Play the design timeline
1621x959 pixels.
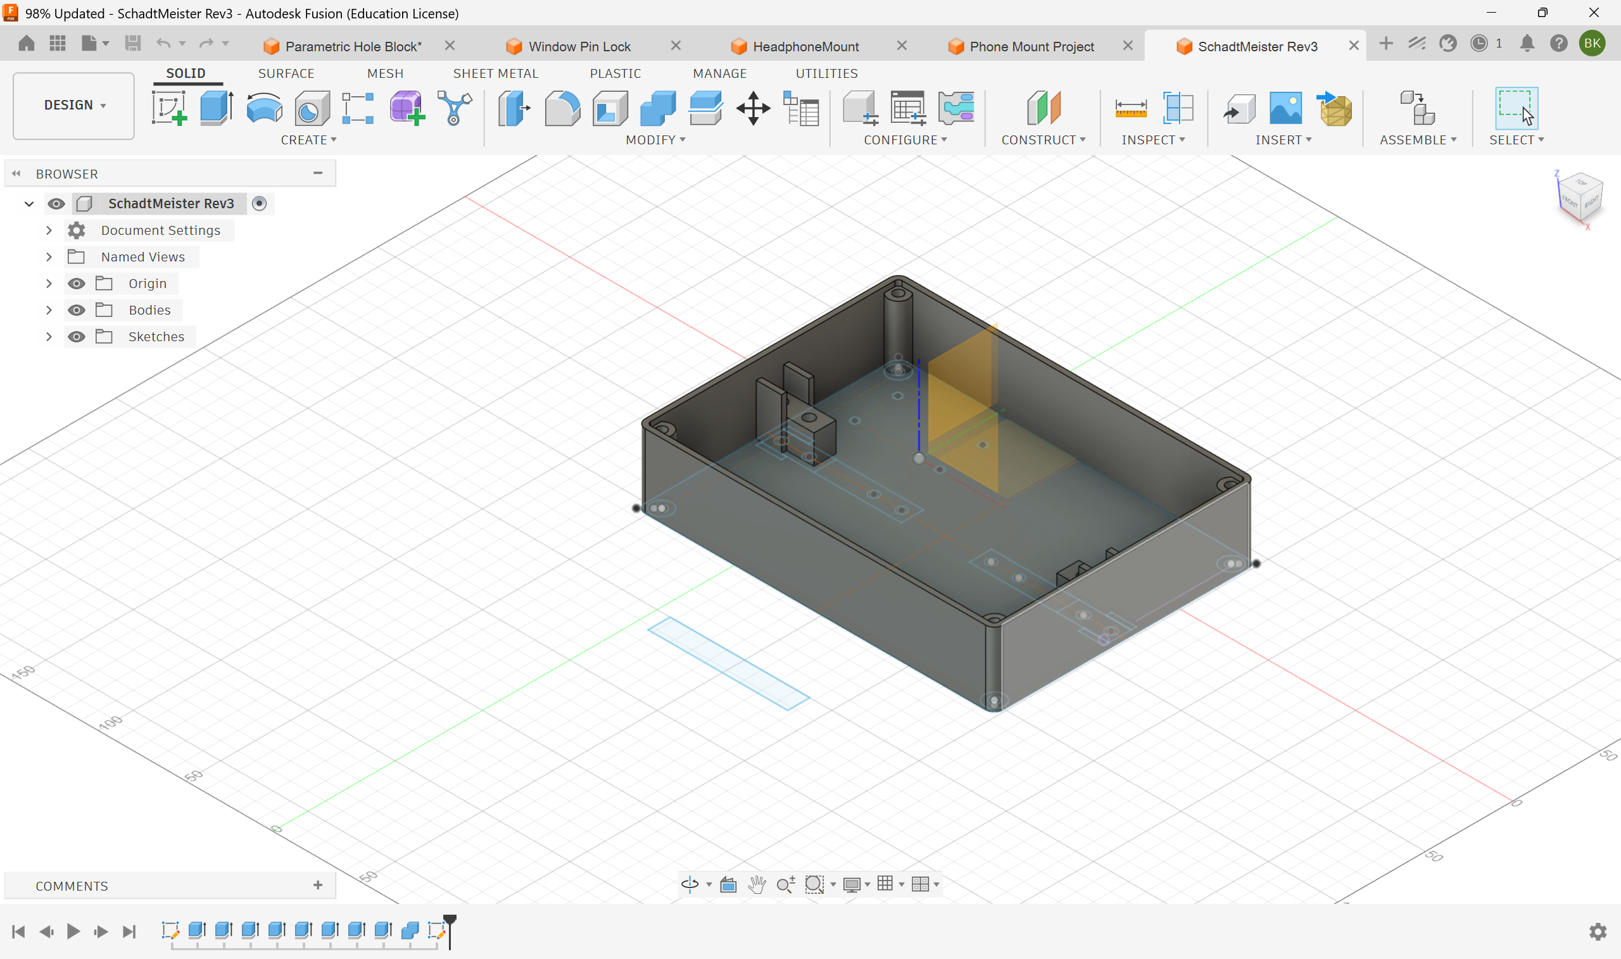(73, 931)
